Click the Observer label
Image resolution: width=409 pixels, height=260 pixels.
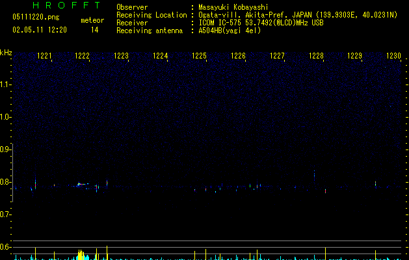(132, 7)
